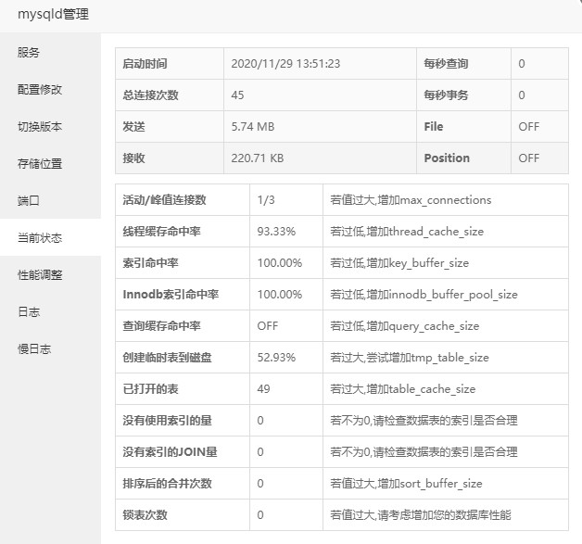Click the Position label cell
This screenshot has width=582, height=544.
click(x=463, y=158)
